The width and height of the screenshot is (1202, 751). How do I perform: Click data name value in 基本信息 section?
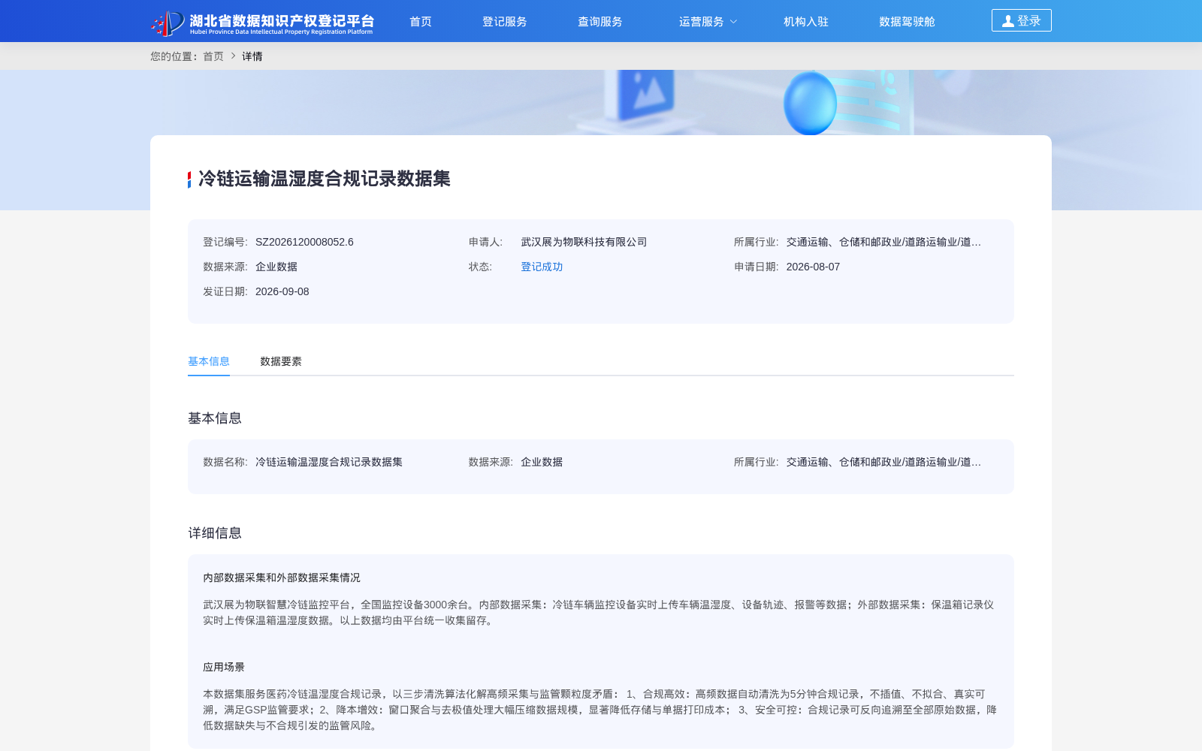(329, 462)
